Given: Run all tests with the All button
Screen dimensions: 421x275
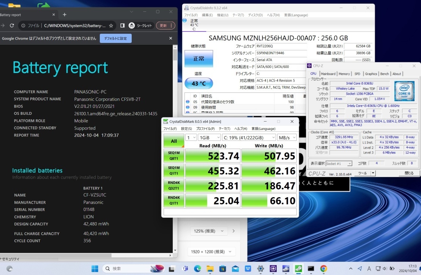Looking at the screenshot, I should [174, 141].
